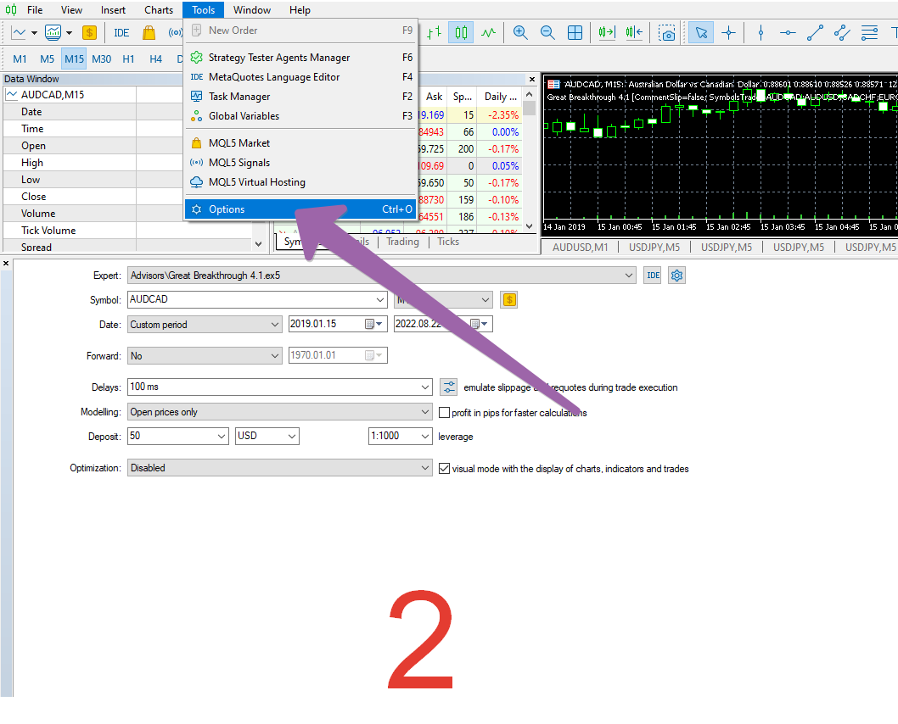This screenshot has width=898, height=724.
Task: Open the indicators list icon in the toolbar
Action: tap(53, 32)
